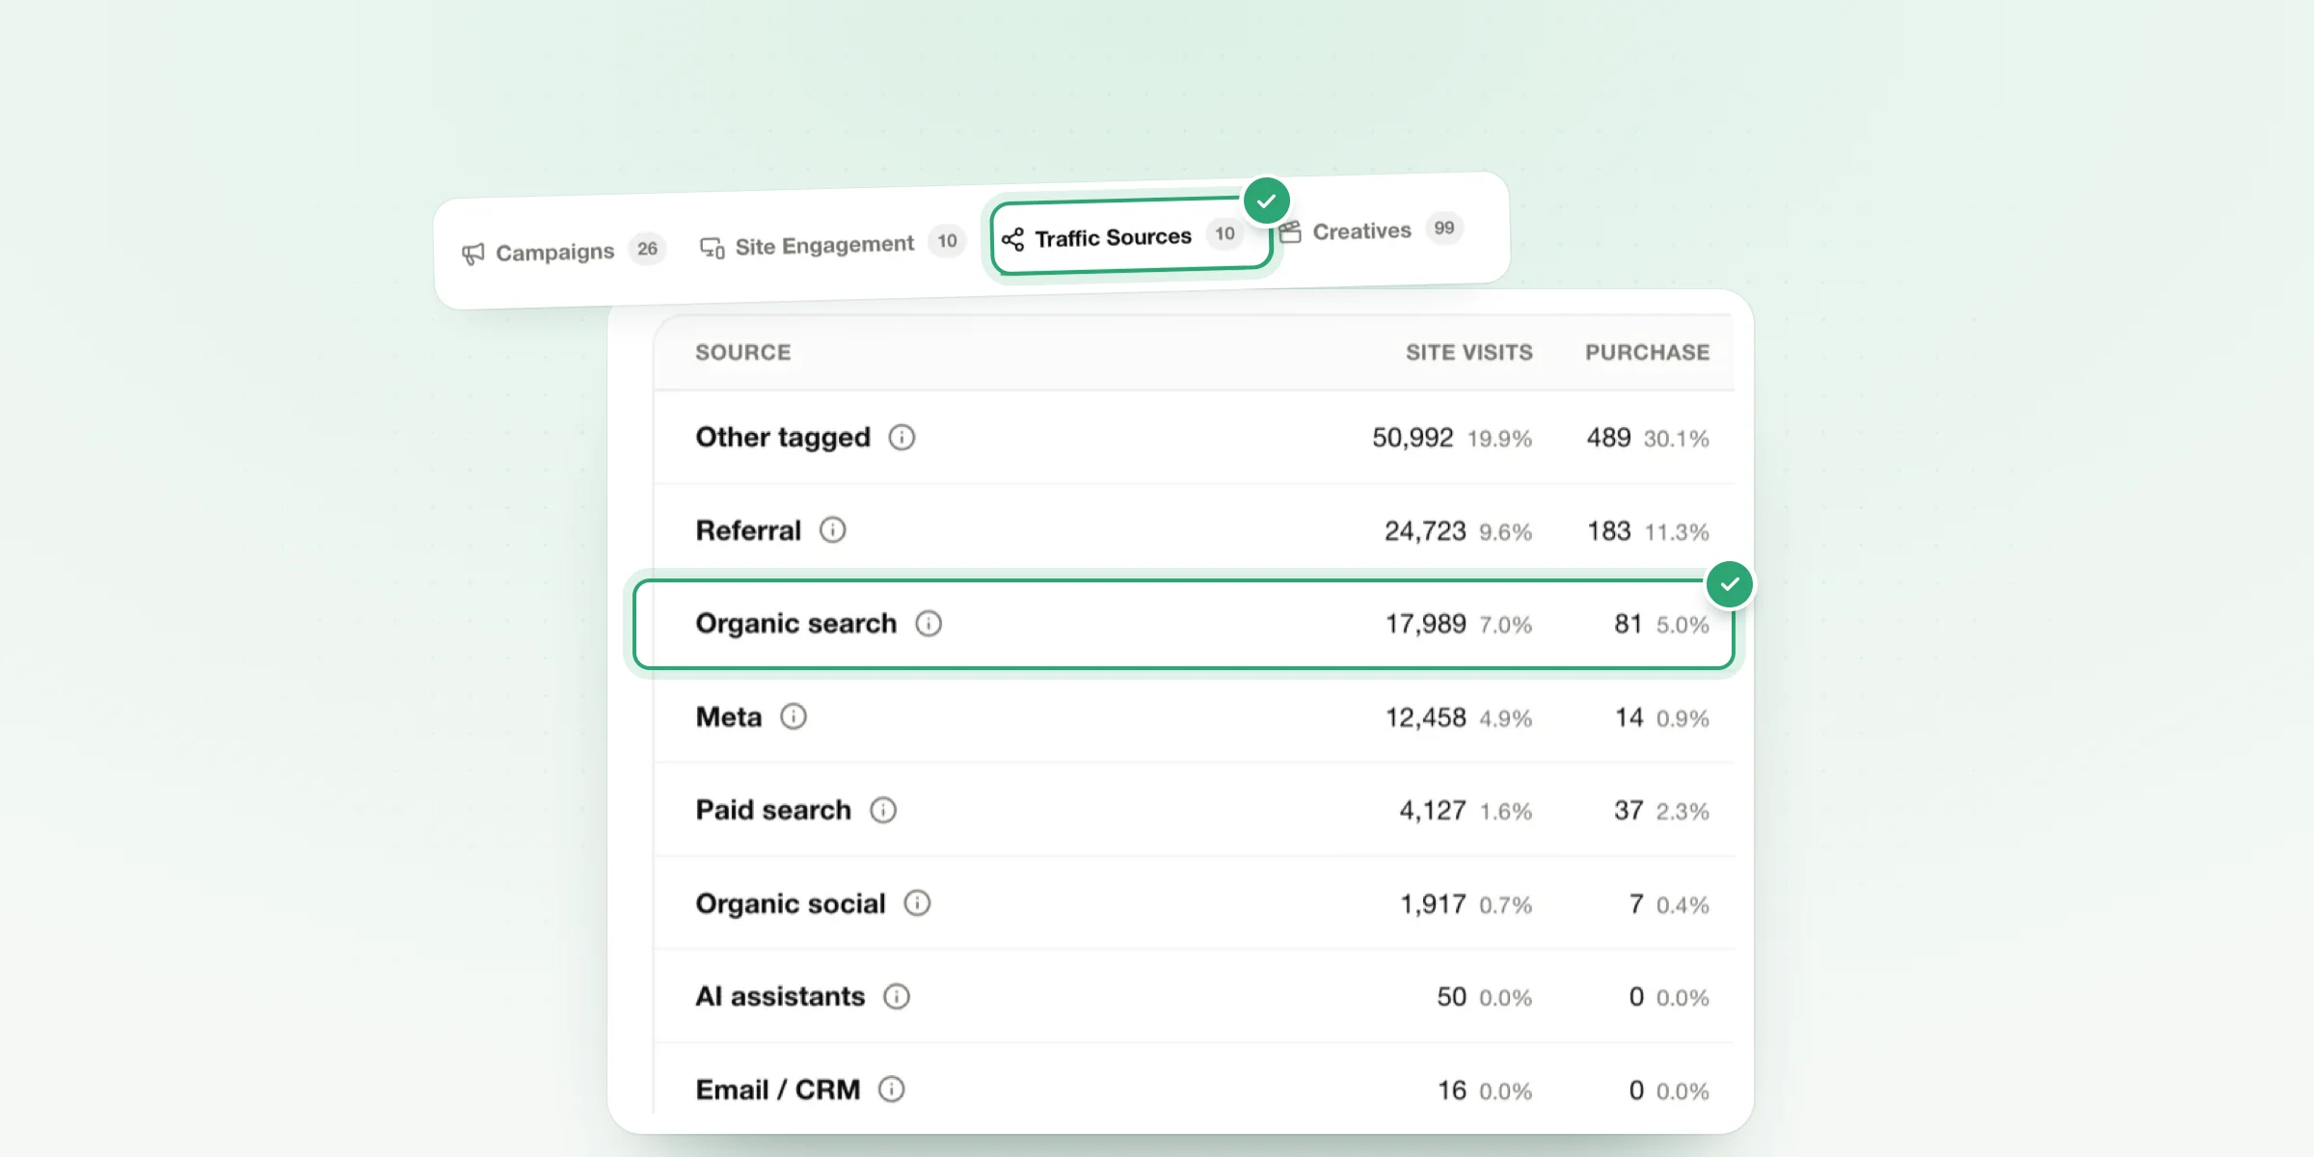This screenshot has width=2314, height=1157.
Task: Show info for Organic social source
Action: coord(917,903)
